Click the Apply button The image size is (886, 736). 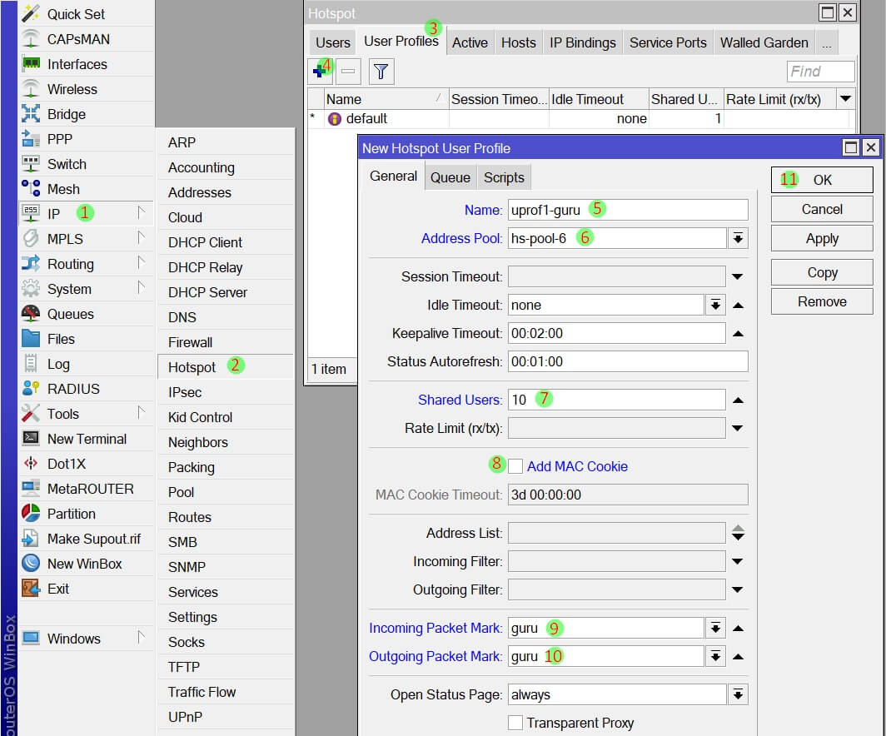tap(822, 239)
